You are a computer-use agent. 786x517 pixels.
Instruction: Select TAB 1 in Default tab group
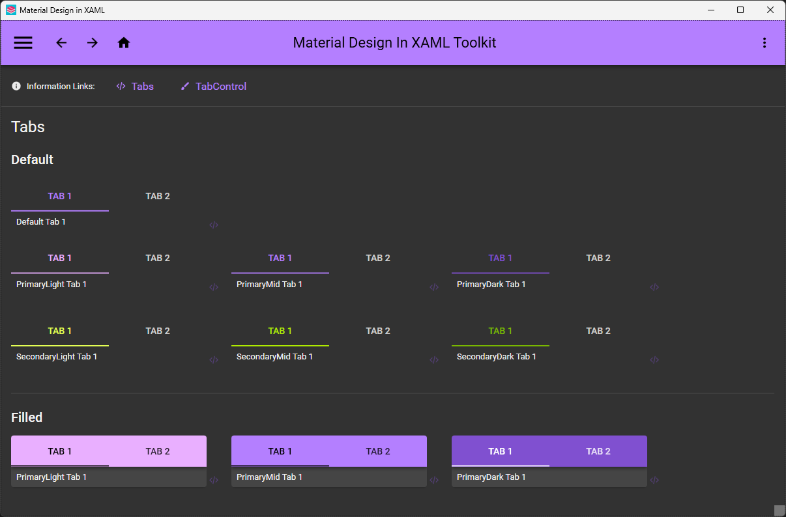click(x=60, y=196)
